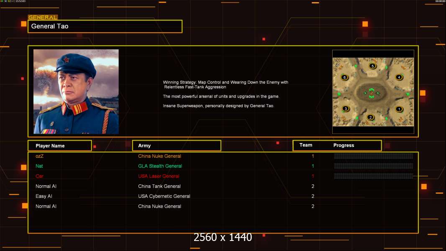Viewport: 446px width, 251px height.
Task: Click 'most powerful arsenal' description line
Action: (221, 96)
